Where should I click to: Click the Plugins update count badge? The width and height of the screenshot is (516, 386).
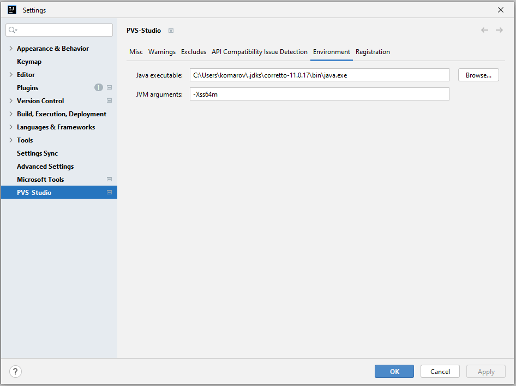[98, 87]
